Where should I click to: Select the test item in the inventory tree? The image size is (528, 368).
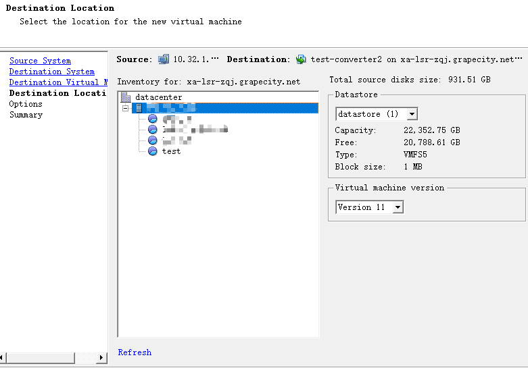pyautogui.click(x=171, y=151)
